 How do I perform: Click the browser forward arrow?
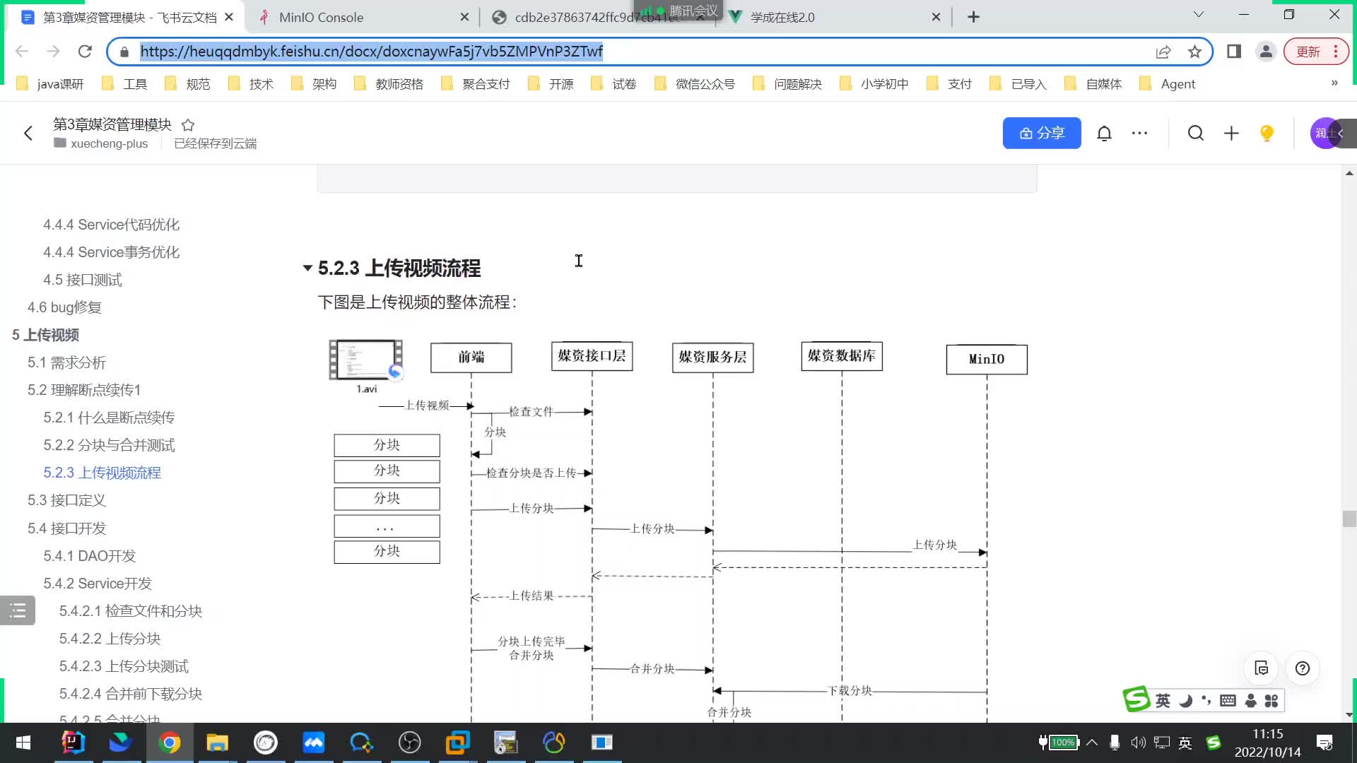(53, 52)
